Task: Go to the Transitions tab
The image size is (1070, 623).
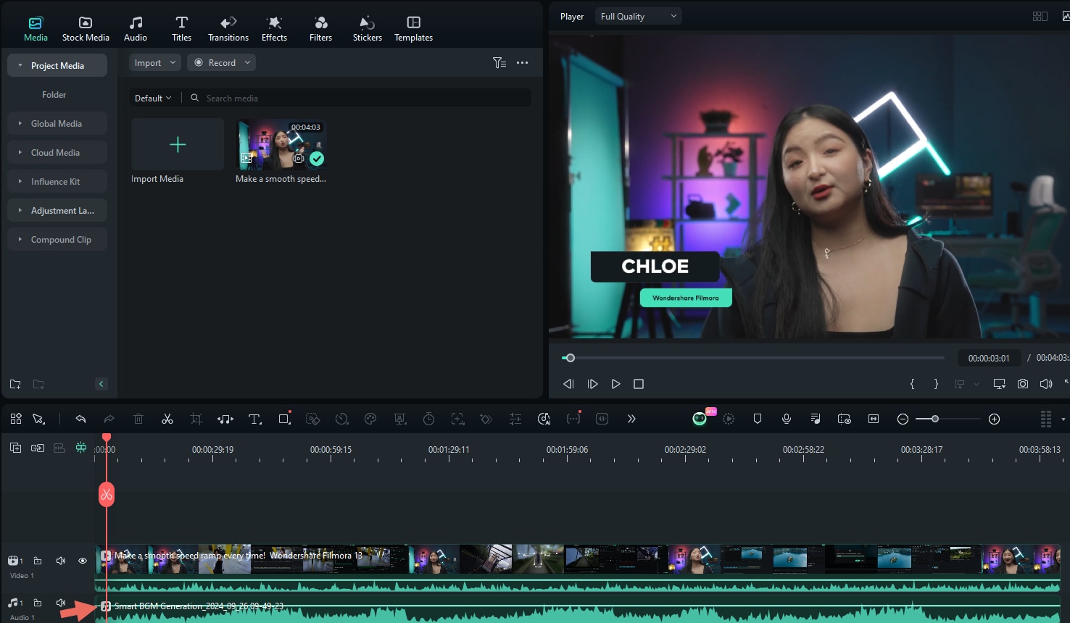Action: pos(228,29)
